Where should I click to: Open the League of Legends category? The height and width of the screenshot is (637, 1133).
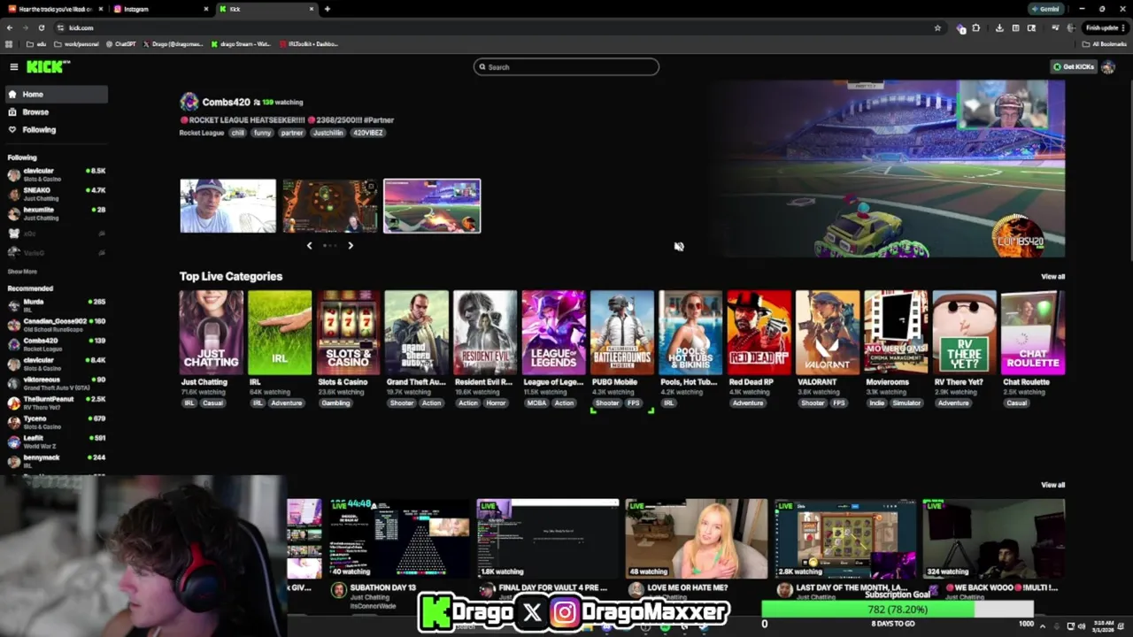pyautogui.click(x=553, y=333)
